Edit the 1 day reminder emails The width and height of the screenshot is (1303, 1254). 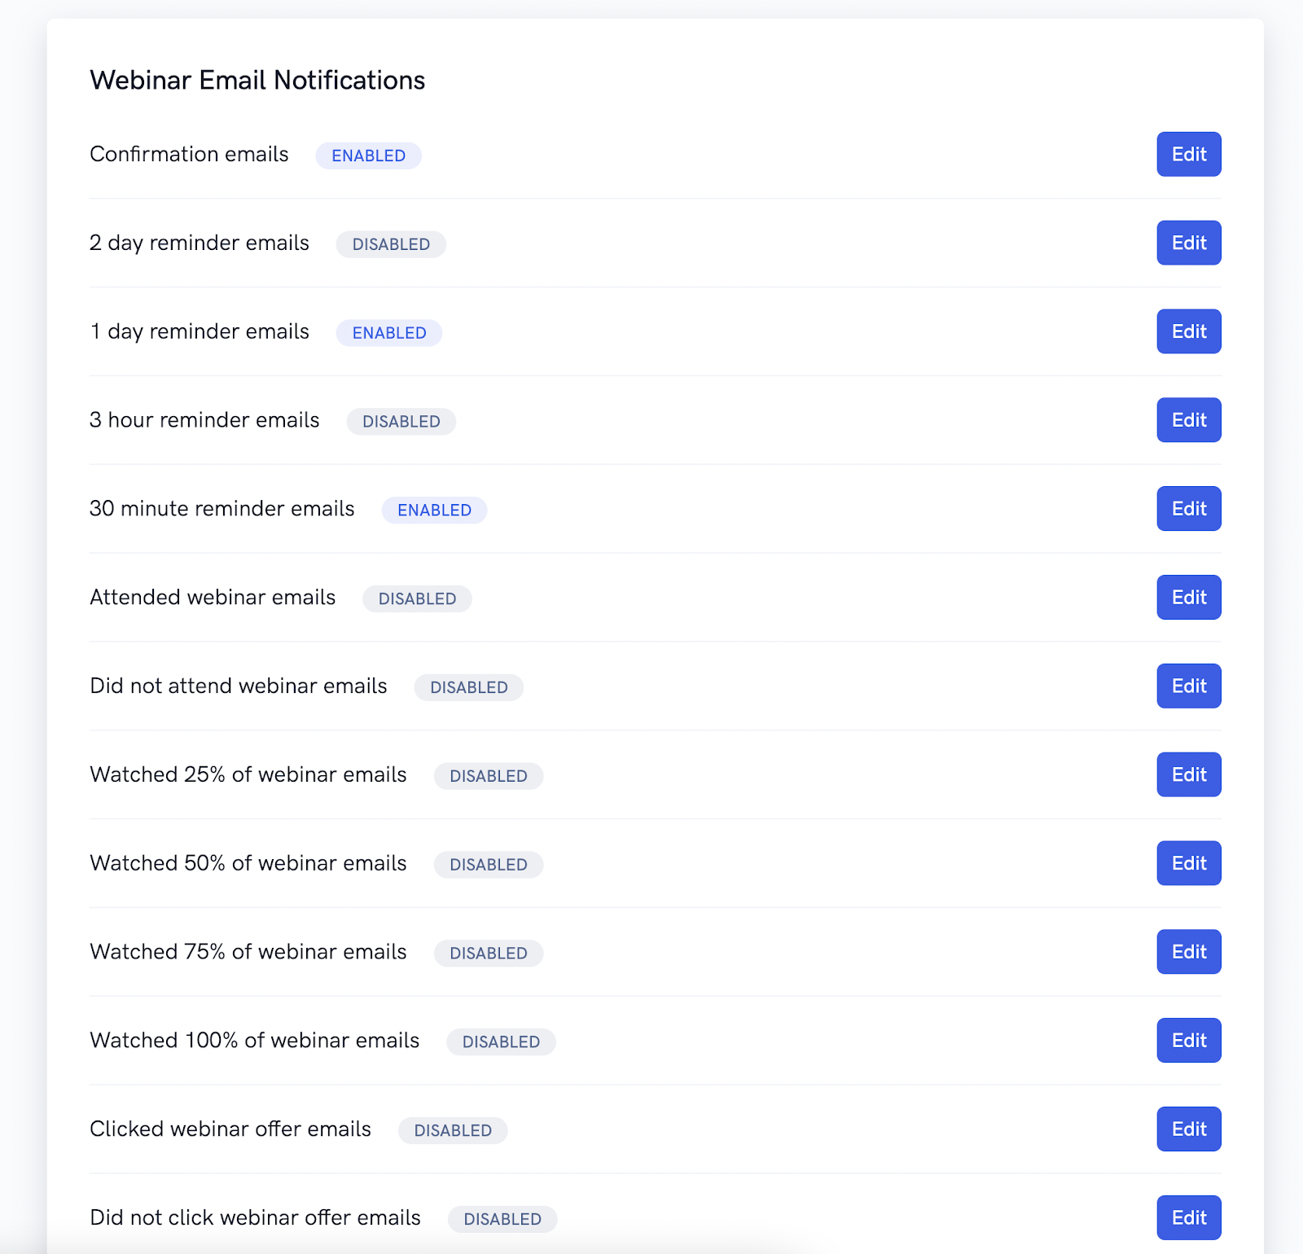1189,331
